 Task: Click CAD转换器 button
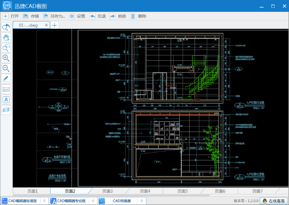point(118,201)
